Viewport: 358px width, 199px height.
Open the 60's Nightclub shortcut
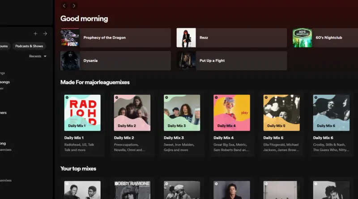pos(325,38)
